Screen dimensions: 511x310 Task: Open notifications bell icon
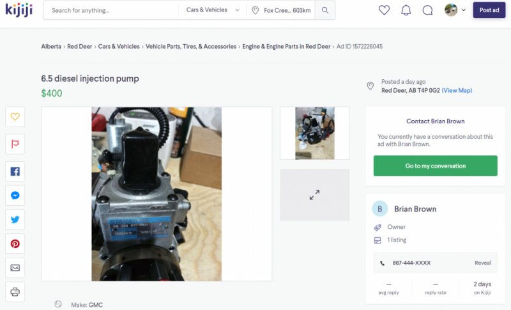[406, 10]
